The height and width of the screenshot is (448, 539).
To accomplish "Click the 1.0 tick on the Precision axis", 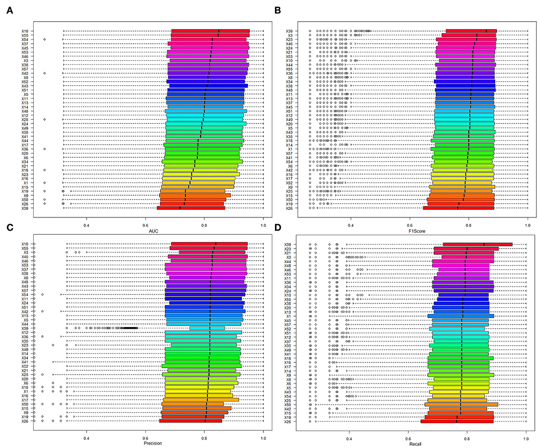I will 263,439.
